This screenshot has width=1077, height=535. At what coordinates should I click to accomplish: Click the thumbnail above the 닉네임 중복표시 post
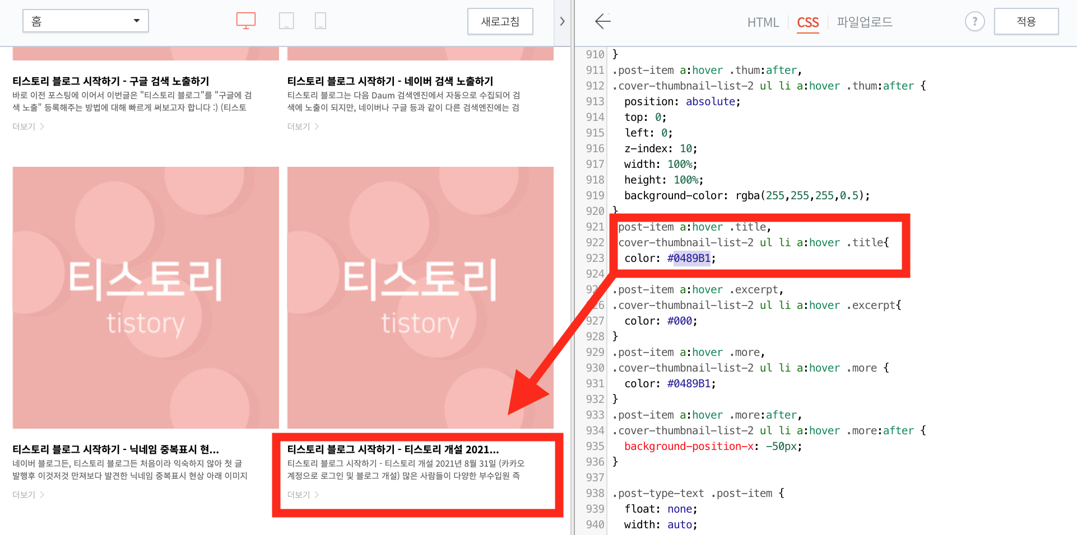tap(146, 298)
